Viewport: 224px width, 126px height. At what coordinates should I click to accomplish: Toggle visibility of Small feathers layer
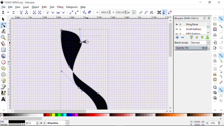click(x=177, y=29)
